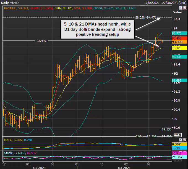Click the MACD indicator label
This screenshot has height=169, width=188.
pyautogui.click(x=7, y=140)
